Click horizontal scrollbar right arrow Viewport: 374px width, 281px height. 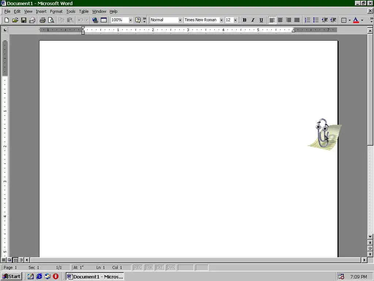[x=364, y=260]
